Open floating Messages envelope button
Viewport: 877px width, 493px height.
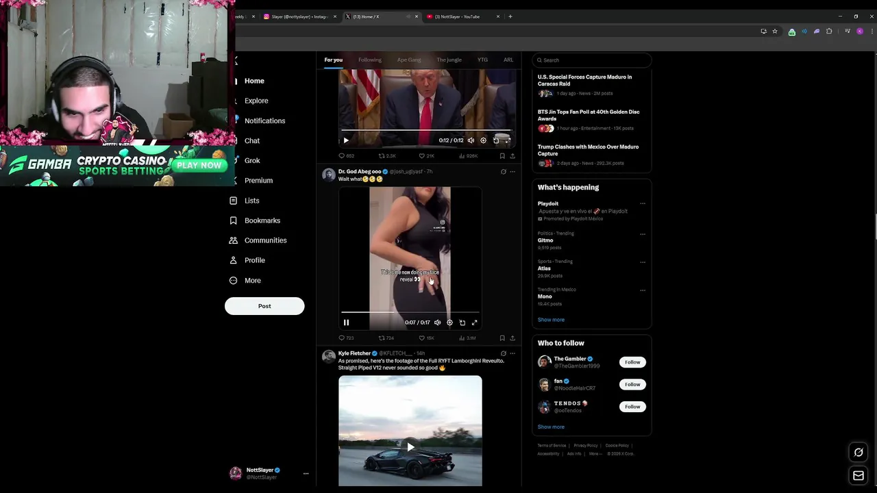pos(859,475)
